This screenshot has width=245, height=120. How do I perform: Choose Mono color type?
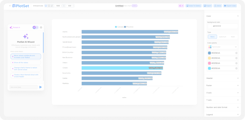[212, 37]
